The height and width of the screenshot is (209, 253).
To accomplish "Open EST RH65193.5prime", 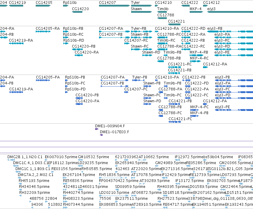I will (34, 181).
